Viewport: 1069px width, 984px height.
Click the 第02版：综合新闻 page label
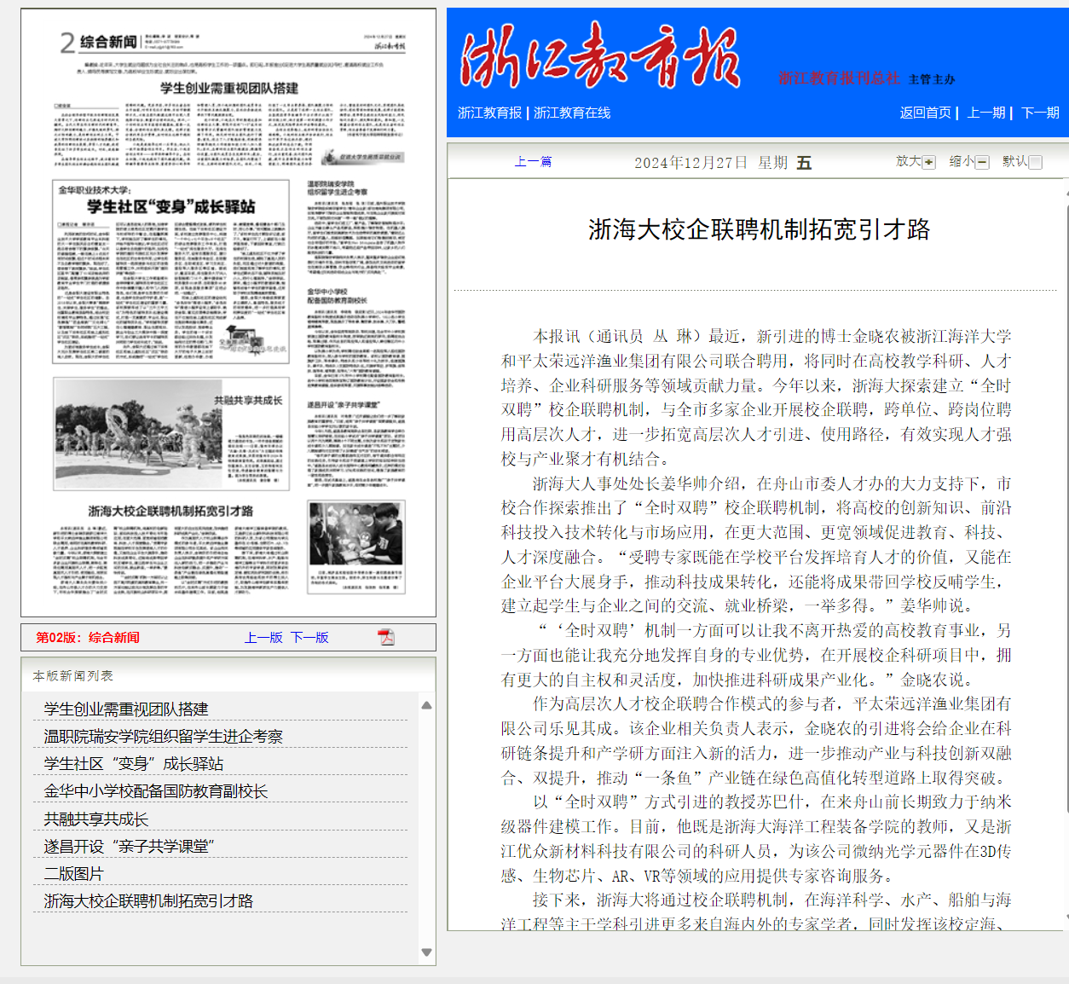tap(88, 637)
